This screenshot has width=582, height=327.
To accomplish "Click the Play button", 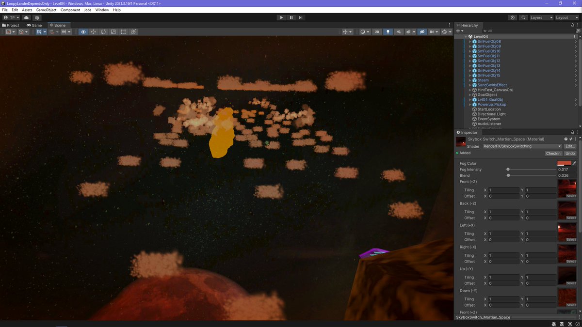I will (x=281, y=17).
